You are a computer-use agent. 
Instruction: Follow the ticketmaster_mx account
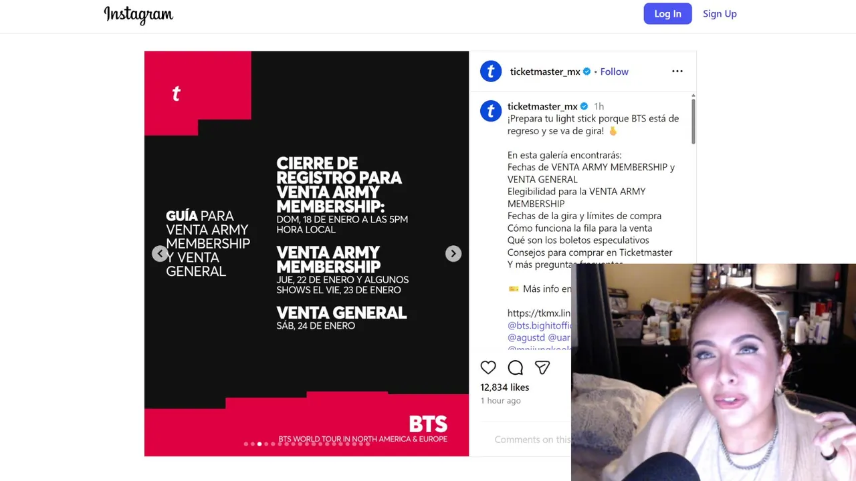pos(614,71)
